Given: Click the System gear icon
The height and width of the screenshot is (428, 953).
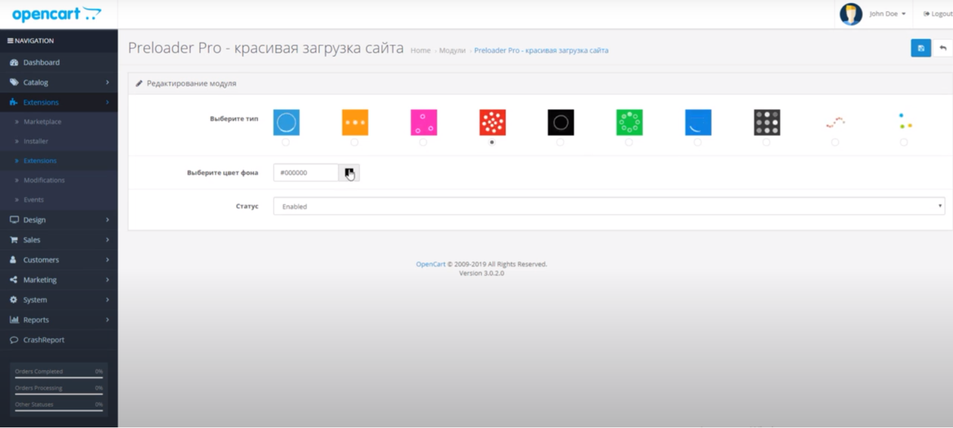Looking at the screenshot, I should [x=13, y=300].
